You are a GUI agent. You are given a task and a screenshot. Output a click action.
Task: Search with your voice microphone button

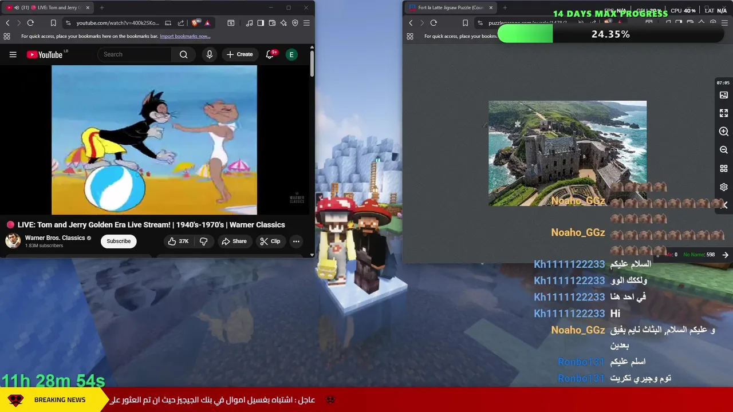210,54
